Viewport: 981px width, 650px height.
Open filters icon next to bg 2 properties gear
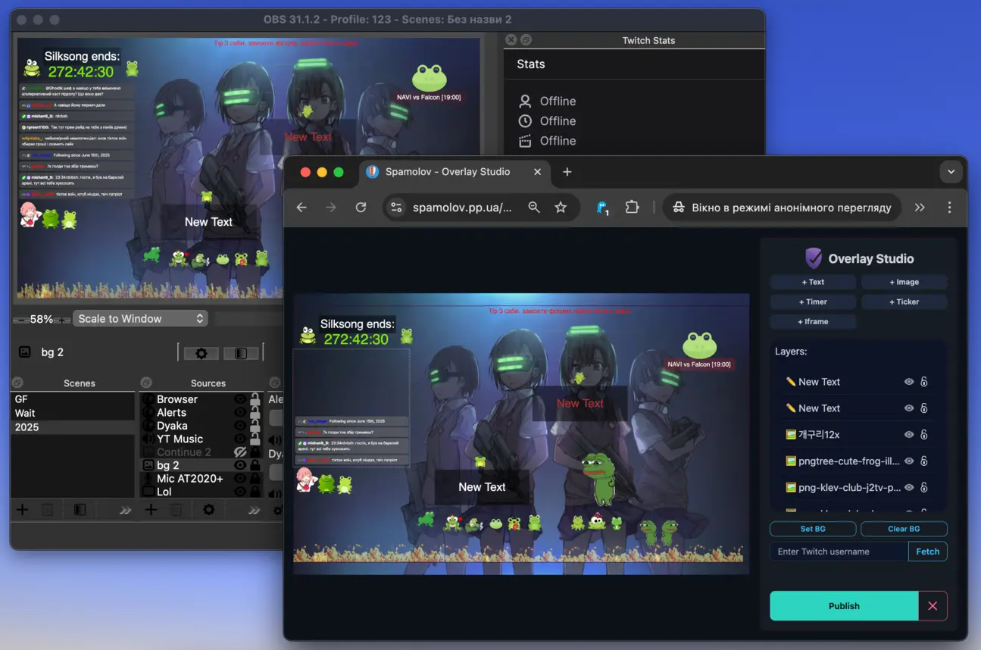coord(240,353)
